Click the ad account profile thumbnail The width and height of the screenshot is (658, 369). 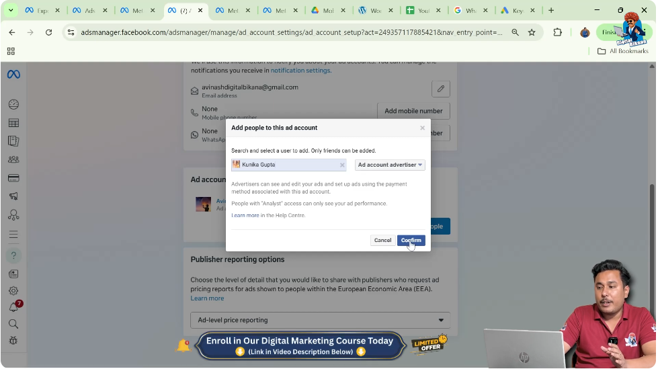(204, 204)
